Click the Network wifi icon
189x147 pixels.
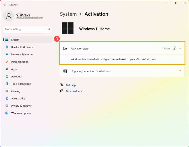(x=7, y=54)
